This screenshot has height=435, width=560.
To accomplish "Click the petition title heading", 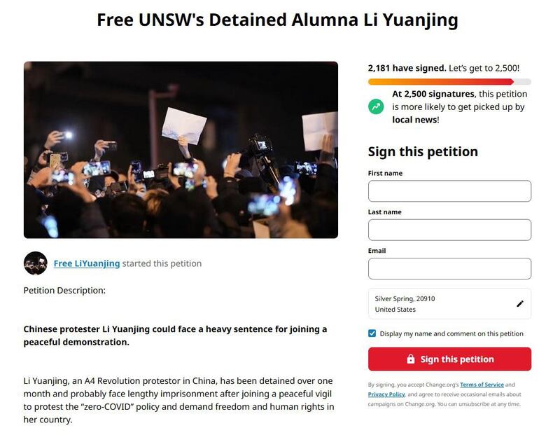I will point(277,20).
